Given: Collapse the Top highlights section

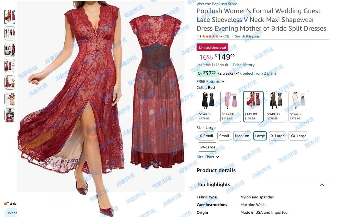Looking at the screenshot, I should (322, 185).
